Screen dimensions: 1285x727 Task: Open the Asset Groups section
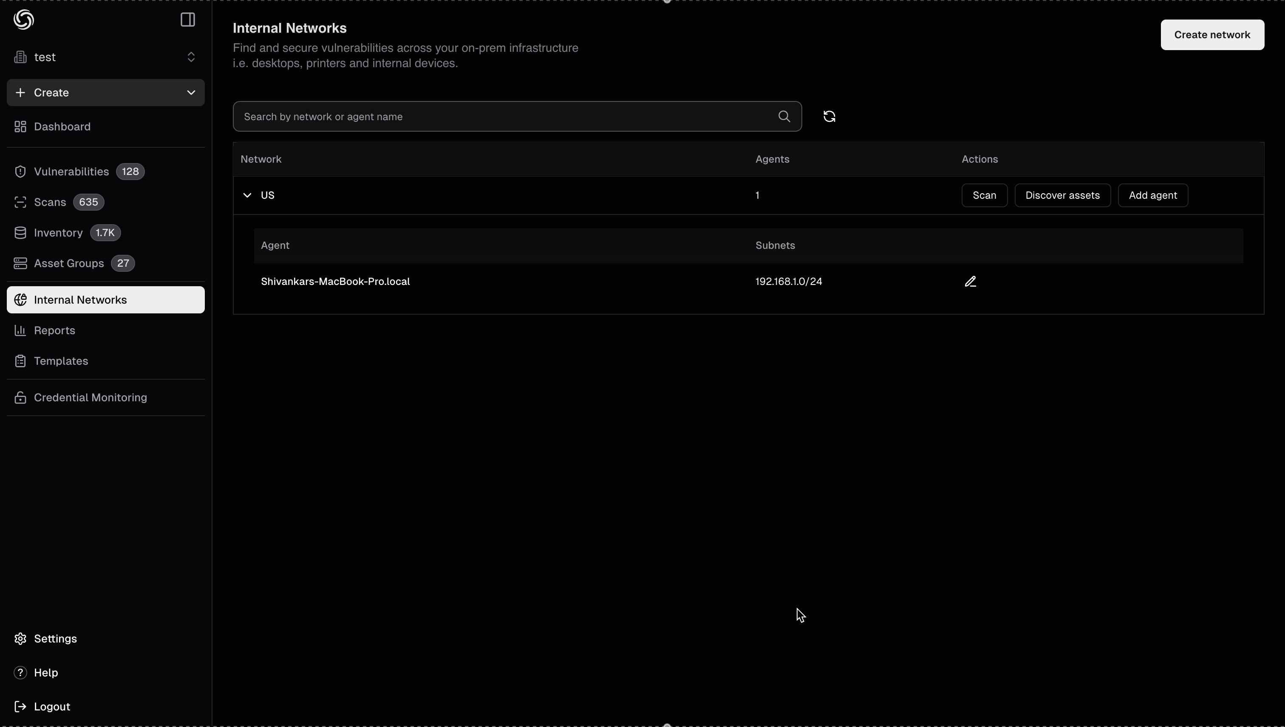tap(68, 263)
